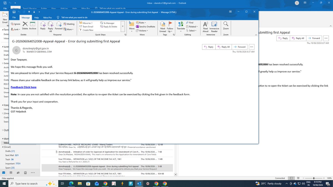Click the Zoom magnifier in ribbon

click(226, 26)
